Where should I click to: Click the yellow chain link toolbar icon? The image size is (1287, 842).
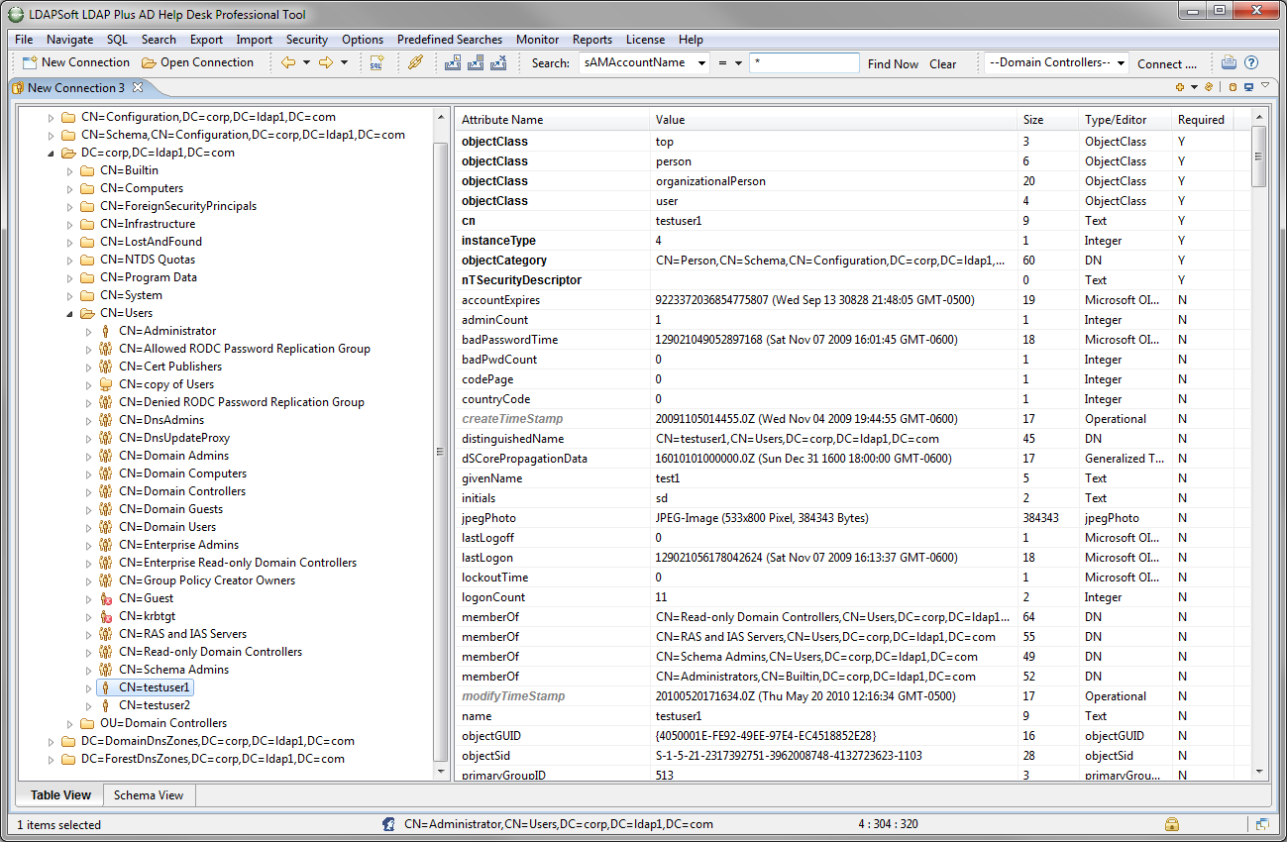[x=416, y=62]
